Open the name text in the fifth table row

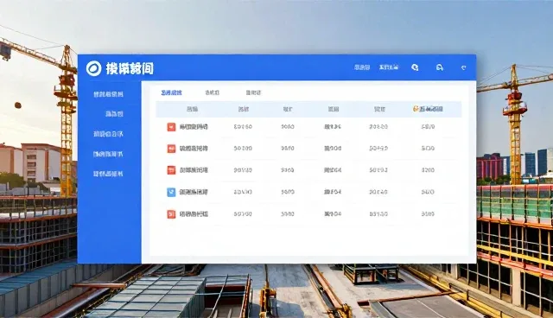pos(194,214)
